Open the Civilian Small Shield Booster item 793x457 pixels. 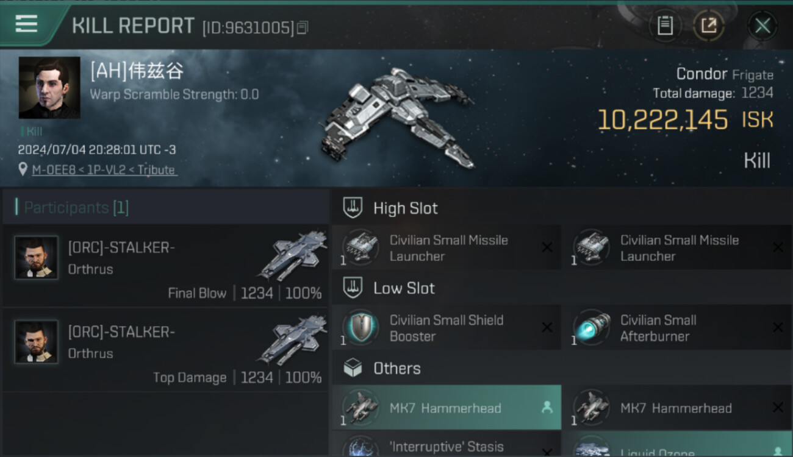pos(447,328)
